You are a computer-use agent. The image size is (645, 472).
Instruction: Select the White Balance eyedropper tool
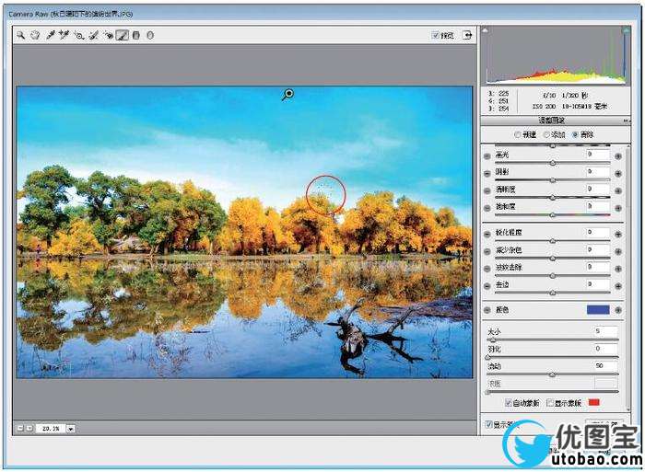50,35
